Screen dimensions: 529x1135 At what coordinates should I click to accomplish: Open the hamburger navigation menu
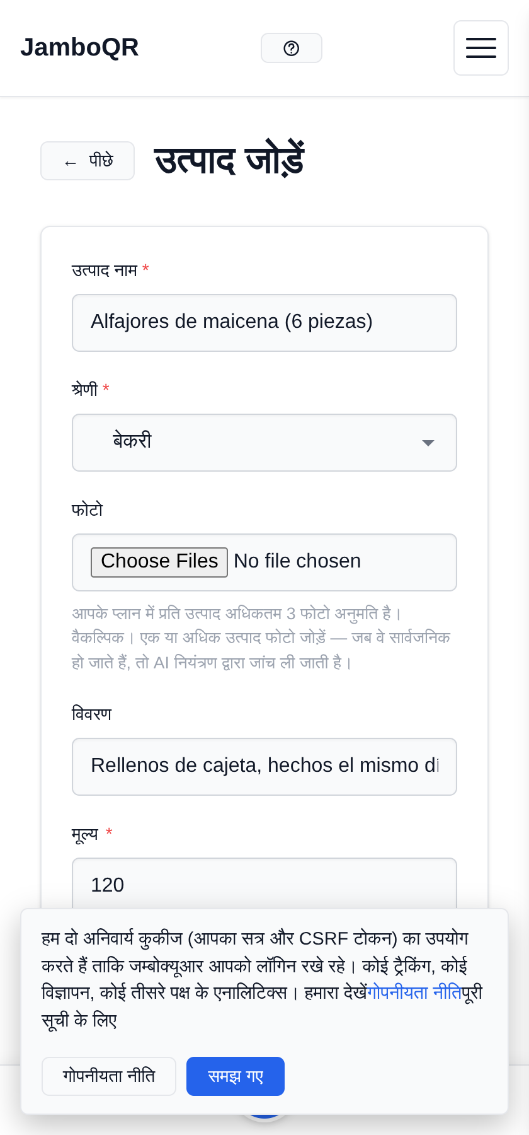481,48
